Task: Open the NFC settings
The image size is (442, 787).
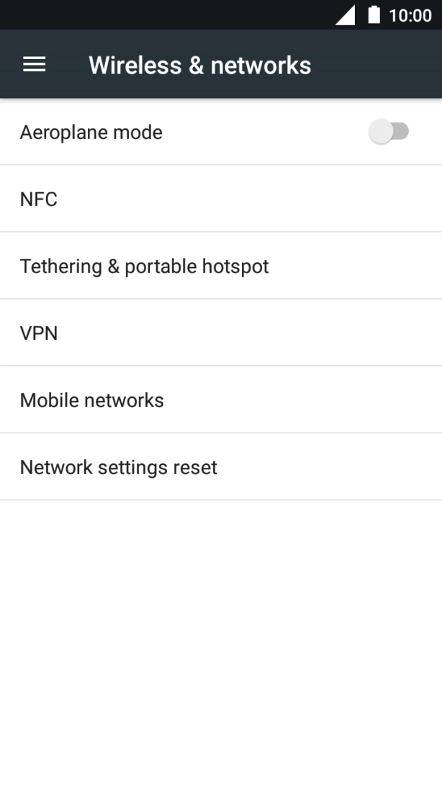Action: point(39,199)
